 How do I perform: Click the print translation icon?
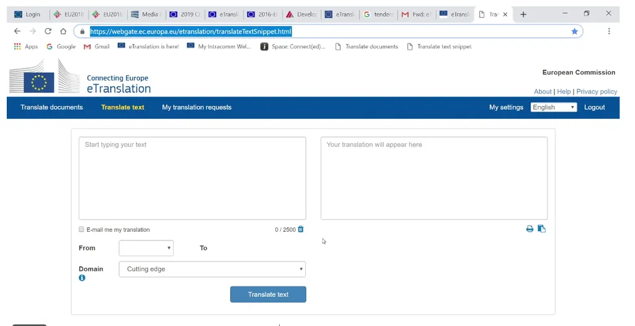(530, 229)
